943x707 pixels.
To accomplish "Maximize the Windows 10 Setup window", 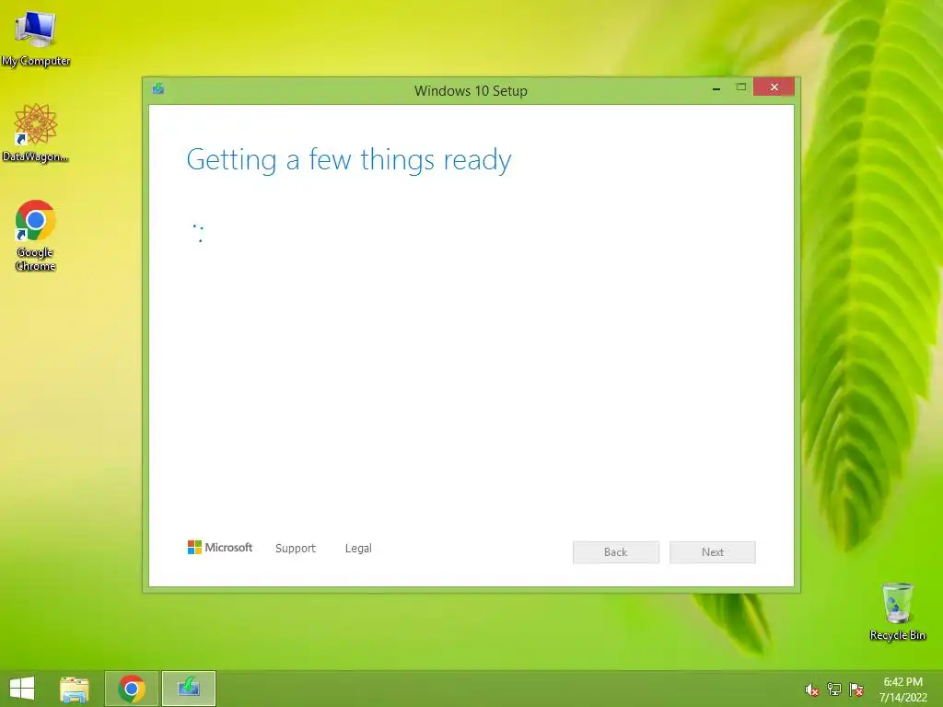I will coord(741,87).
